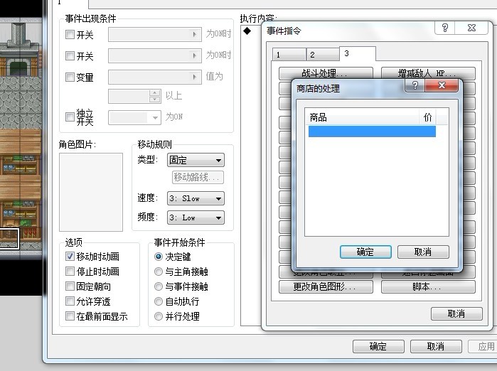Close the 事件指令 dialog
Screen dimensions: 497x371
(x=471, y=28)
